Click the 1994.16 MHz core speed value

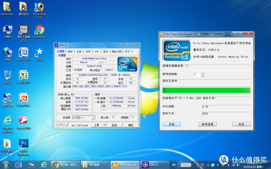pos(82,98)
